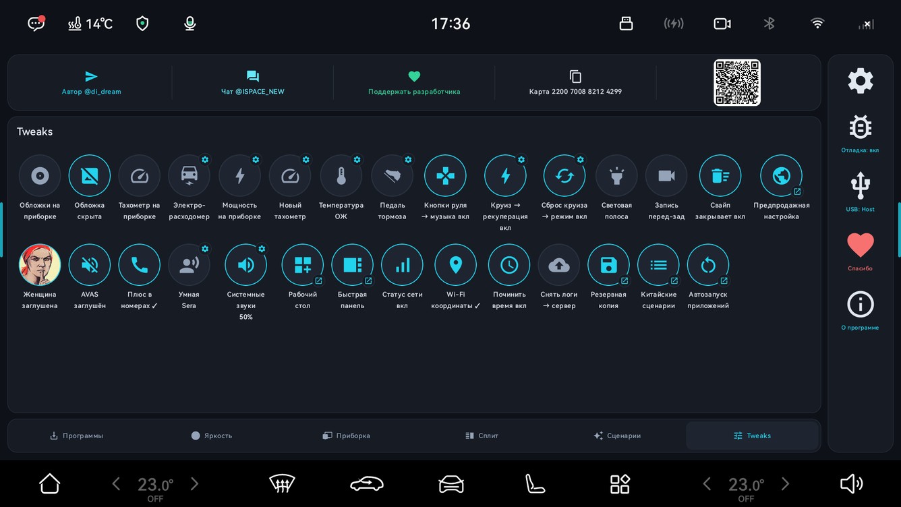
Task: Click the Педаль тормоза icon
Action: click(x=393, y=176)
